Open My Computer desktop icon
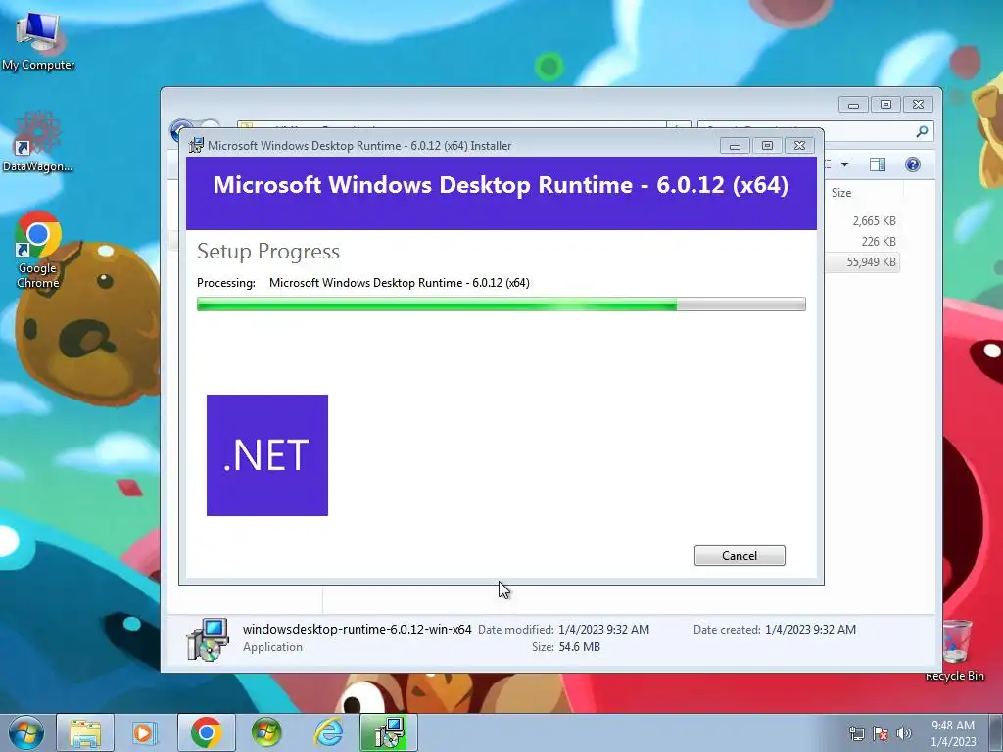This screenshot has height=752, width=1003. [38, 41]
